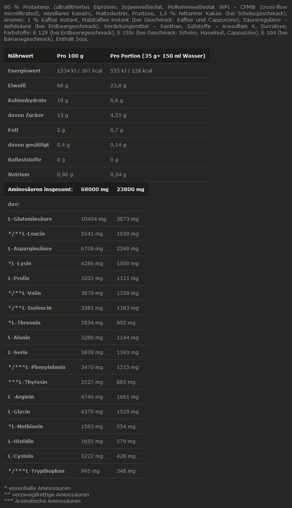Select the 'L-Cystein' row label
The width and height of the screenshot is (292, 508).
pyautogui.click(x=21, y=456)
